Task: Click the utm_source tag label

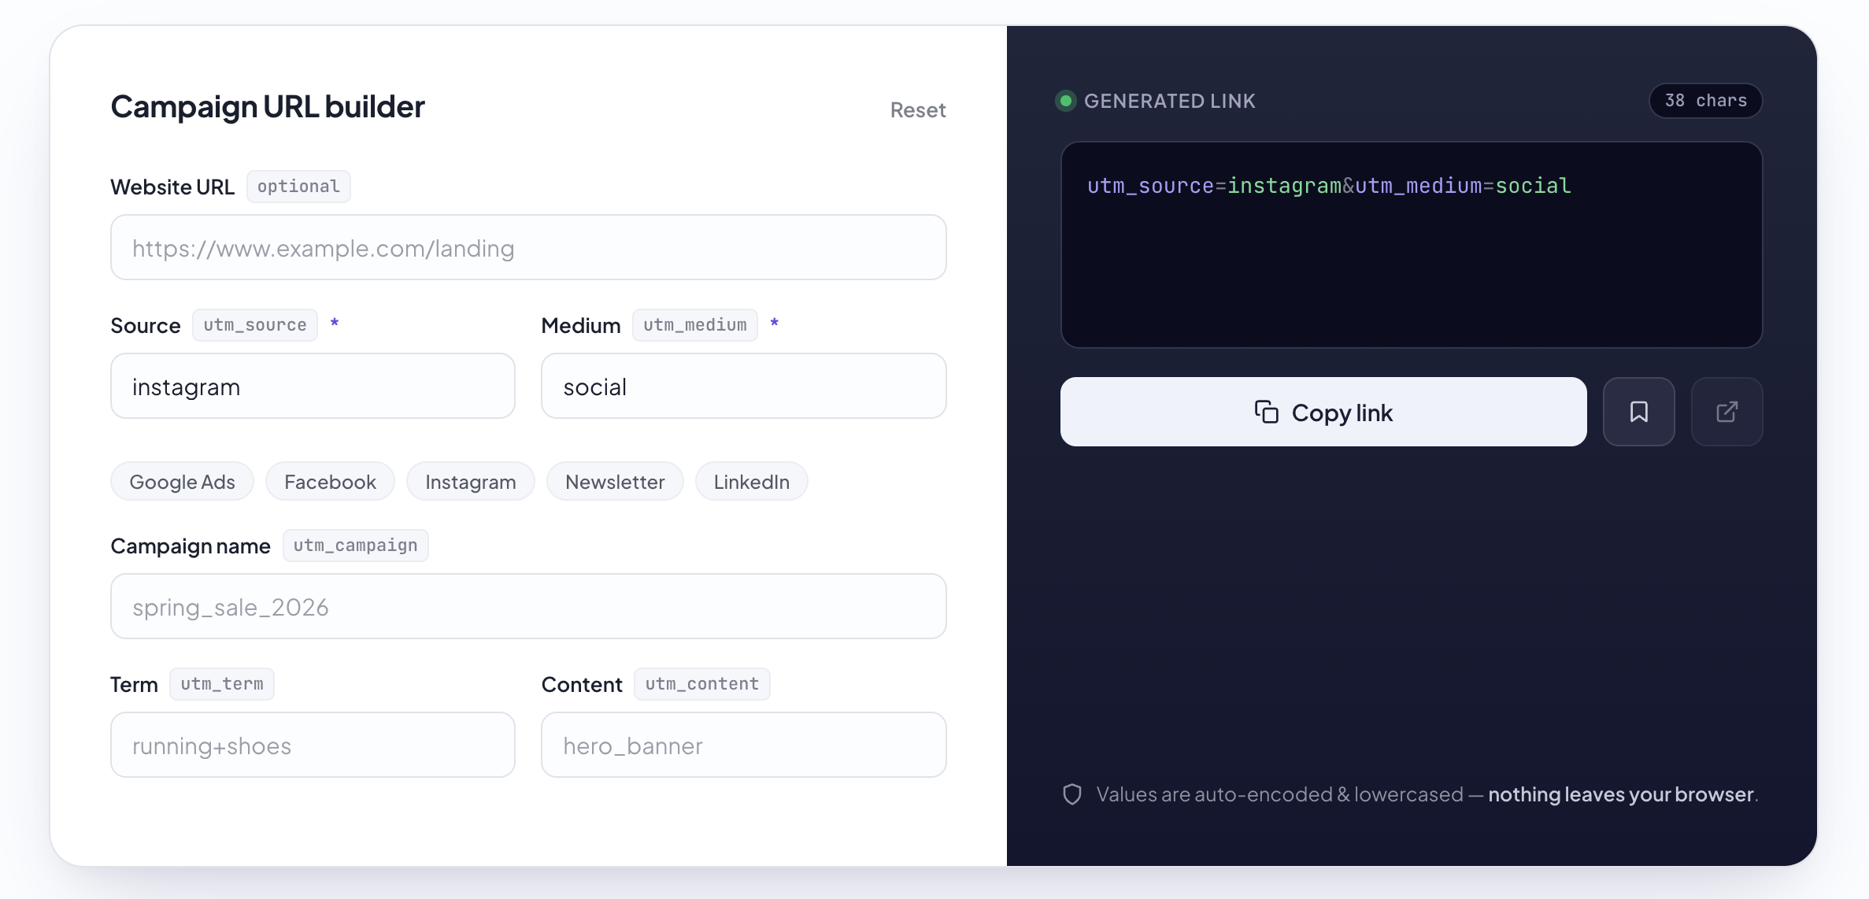Action: [x=255, y=325]
